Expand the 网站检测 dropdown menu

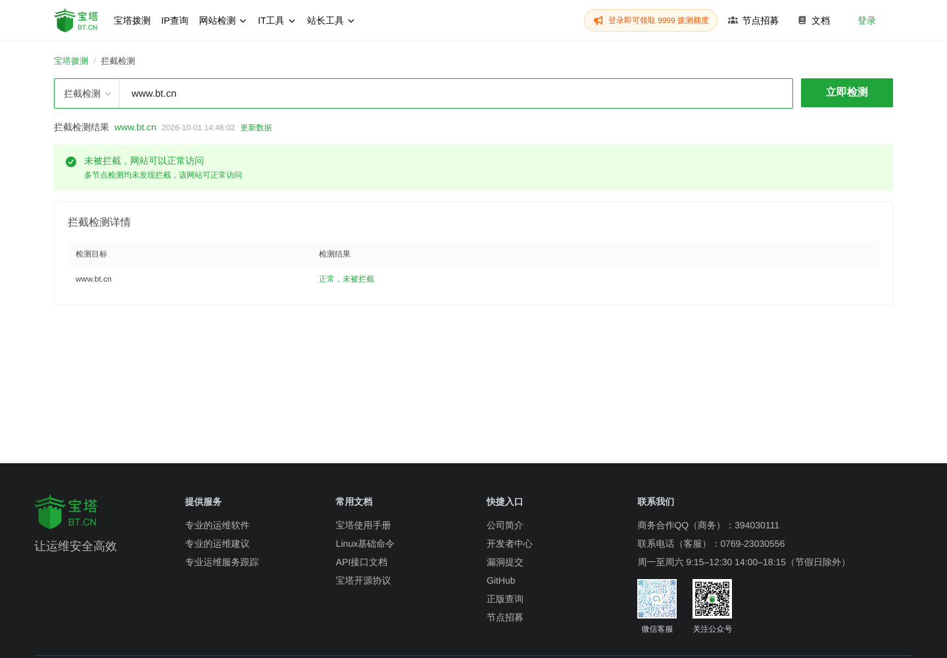[223, 21]
